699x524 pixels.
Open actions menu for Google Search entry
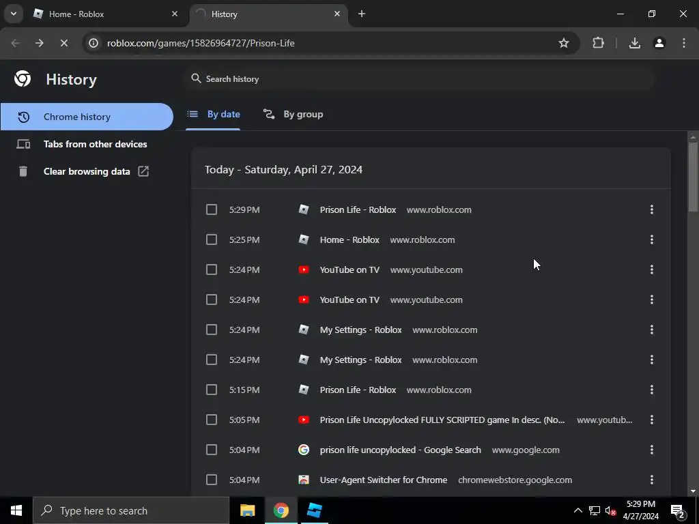point(652,450)
